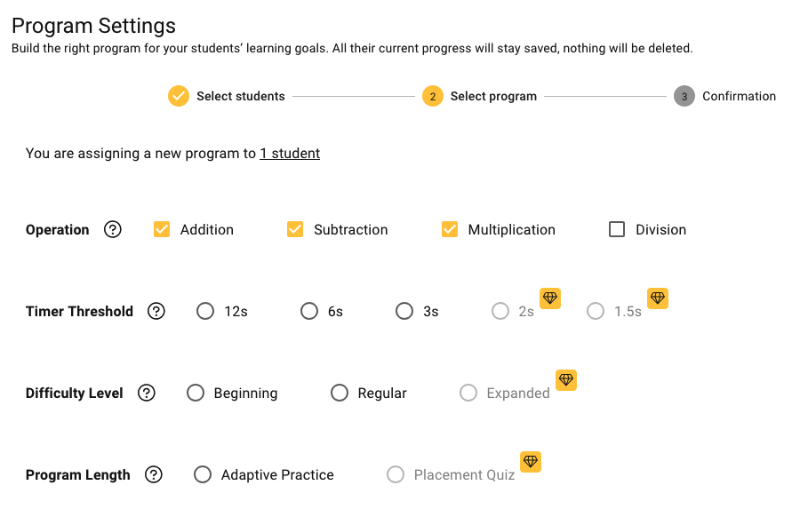Click the diamond badge beside Placement Quiz

coord(531,462)
